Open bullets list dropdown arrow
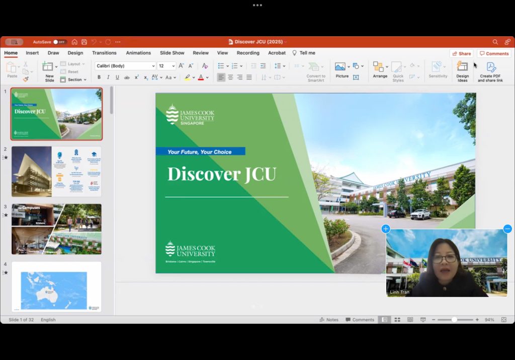 pos(228,66)
